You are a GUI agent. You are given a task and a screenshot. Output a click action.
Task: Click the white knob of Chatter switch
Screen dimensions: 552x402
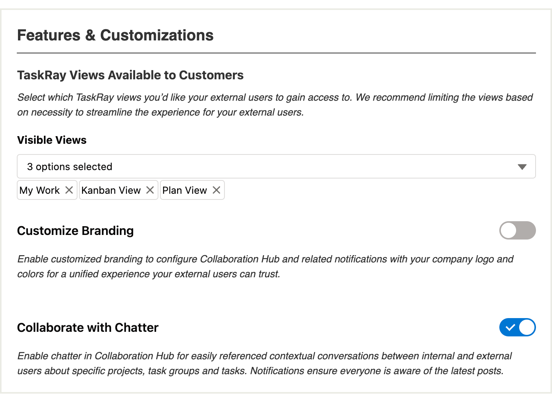click(527, 327)
